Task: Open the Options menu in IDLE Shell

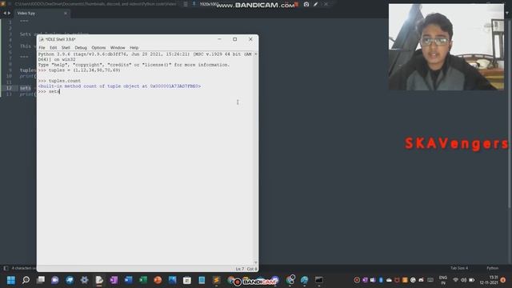Action: tap(98, 48)
